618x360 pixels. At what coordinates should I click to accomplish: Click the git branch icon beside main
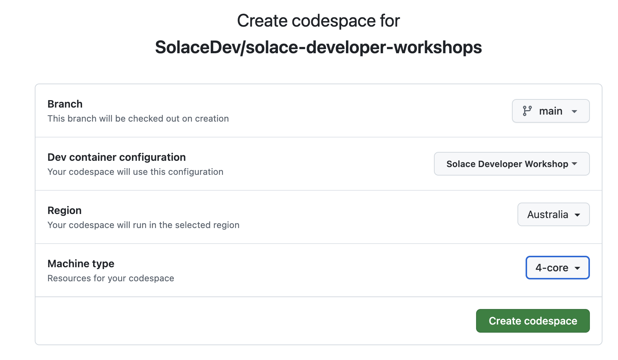527,111
